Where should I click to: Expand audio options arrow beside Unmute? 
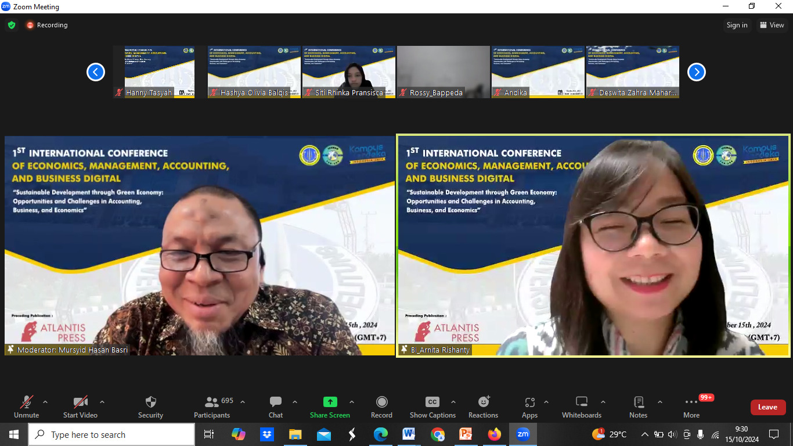[x=45, y=402]
